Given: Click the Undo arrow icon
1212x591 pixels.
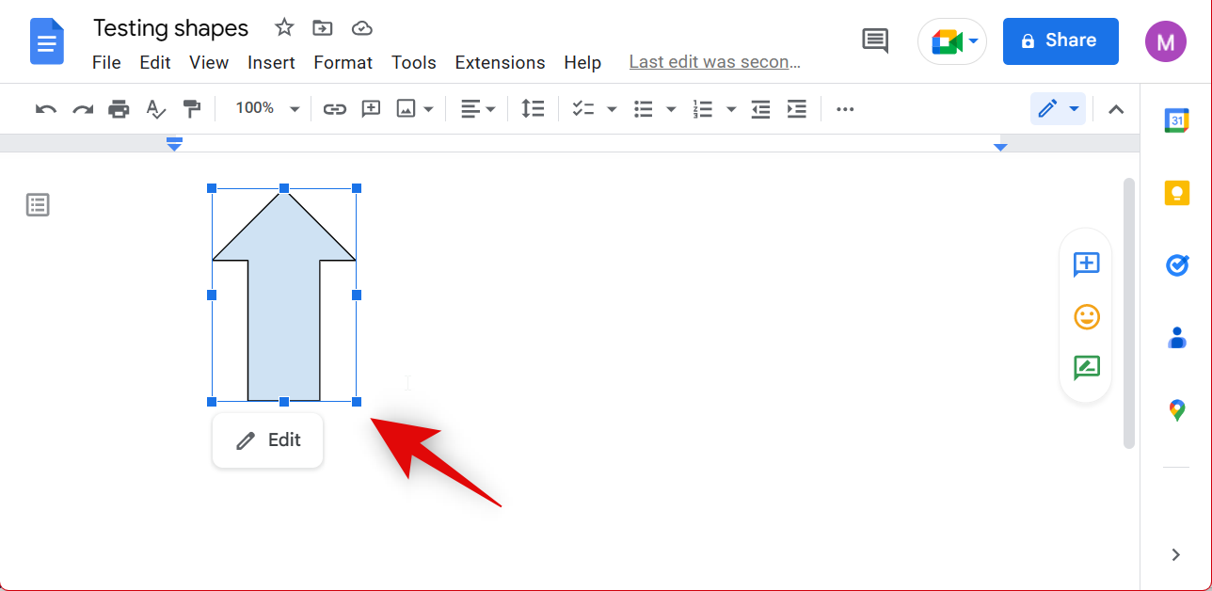Looking at the screenshot, I should tap(45, 109).
